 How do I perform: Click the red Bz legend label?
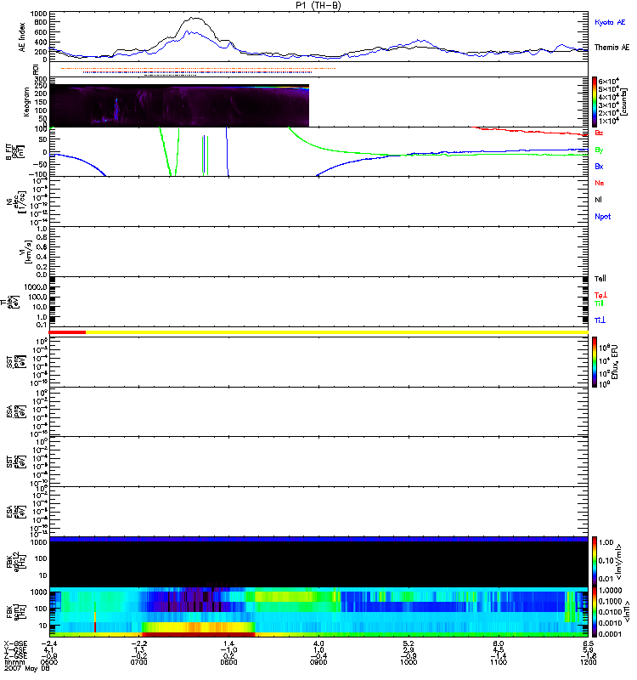(599, 133)
